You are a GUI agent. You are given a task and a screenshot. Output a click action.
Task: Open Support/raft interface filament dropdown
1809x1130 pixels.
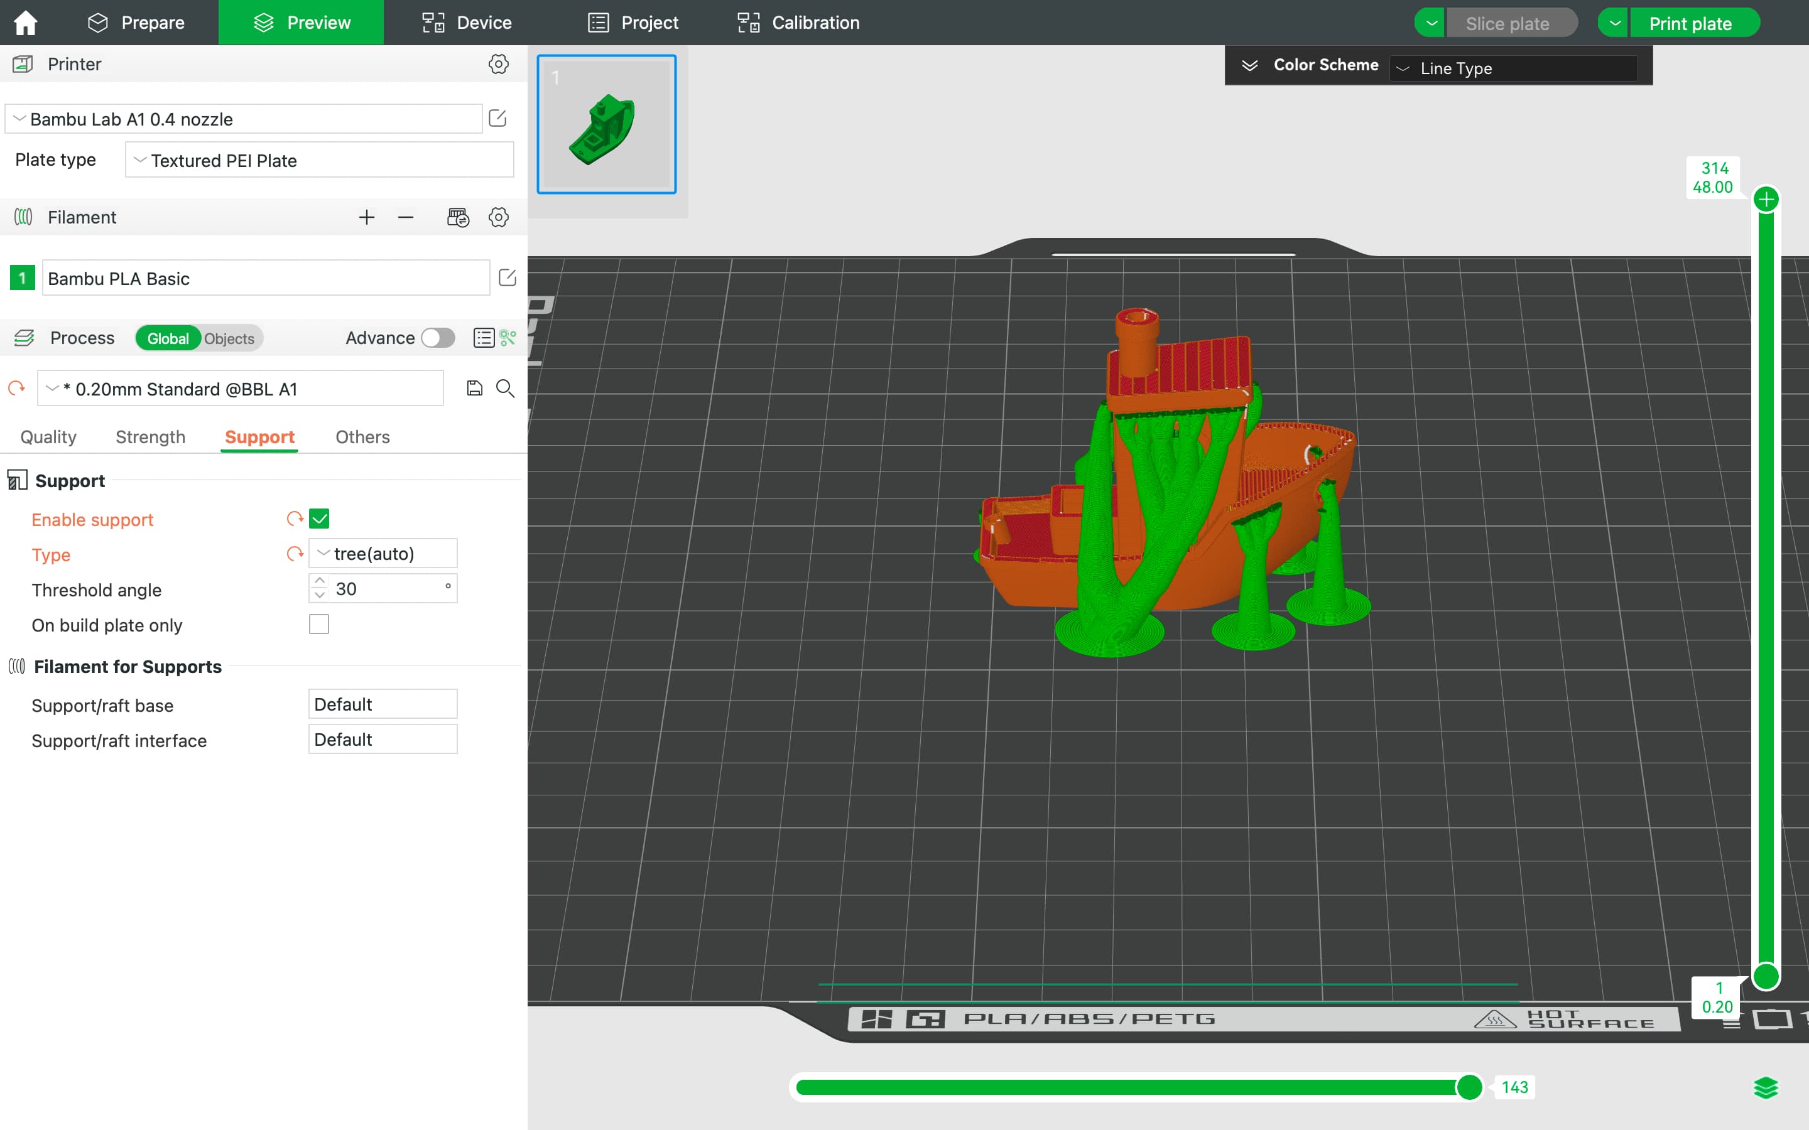tap(383, 739)
